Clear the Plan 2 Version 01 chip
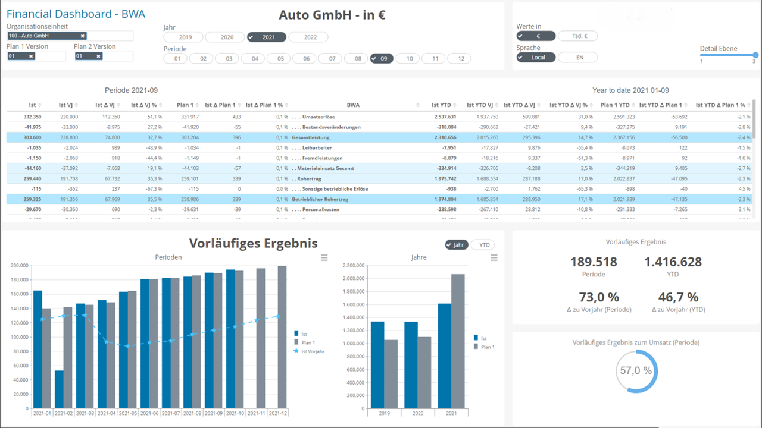 click(x=98, y=56)
